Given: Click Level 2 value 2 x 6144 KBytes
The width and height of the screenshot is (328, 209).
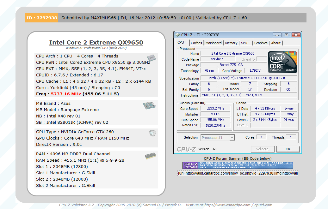Looking at the screenshot, I should (x=265, y=120).
